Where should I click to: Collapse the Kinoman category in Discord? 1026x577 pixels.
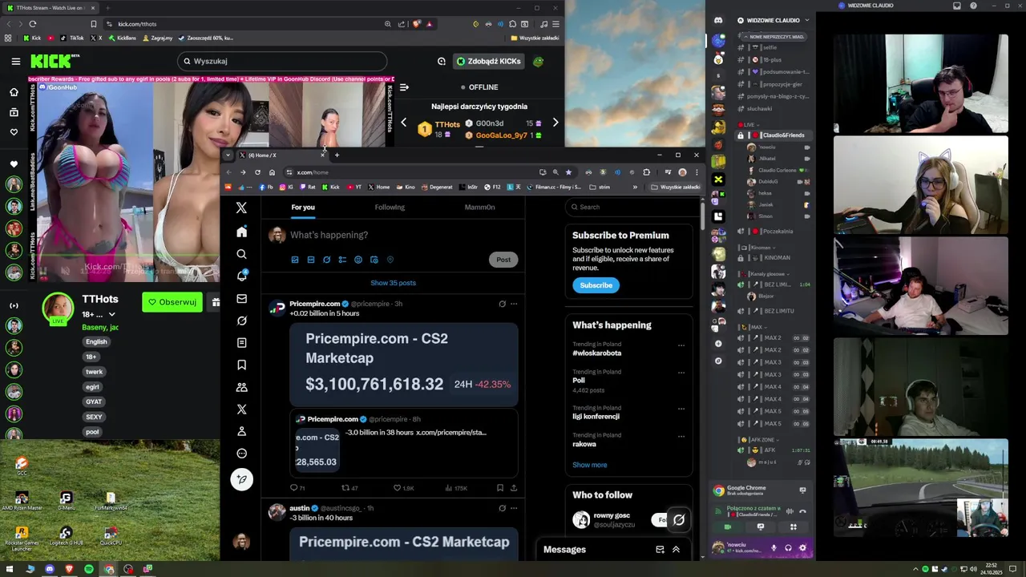757,248
